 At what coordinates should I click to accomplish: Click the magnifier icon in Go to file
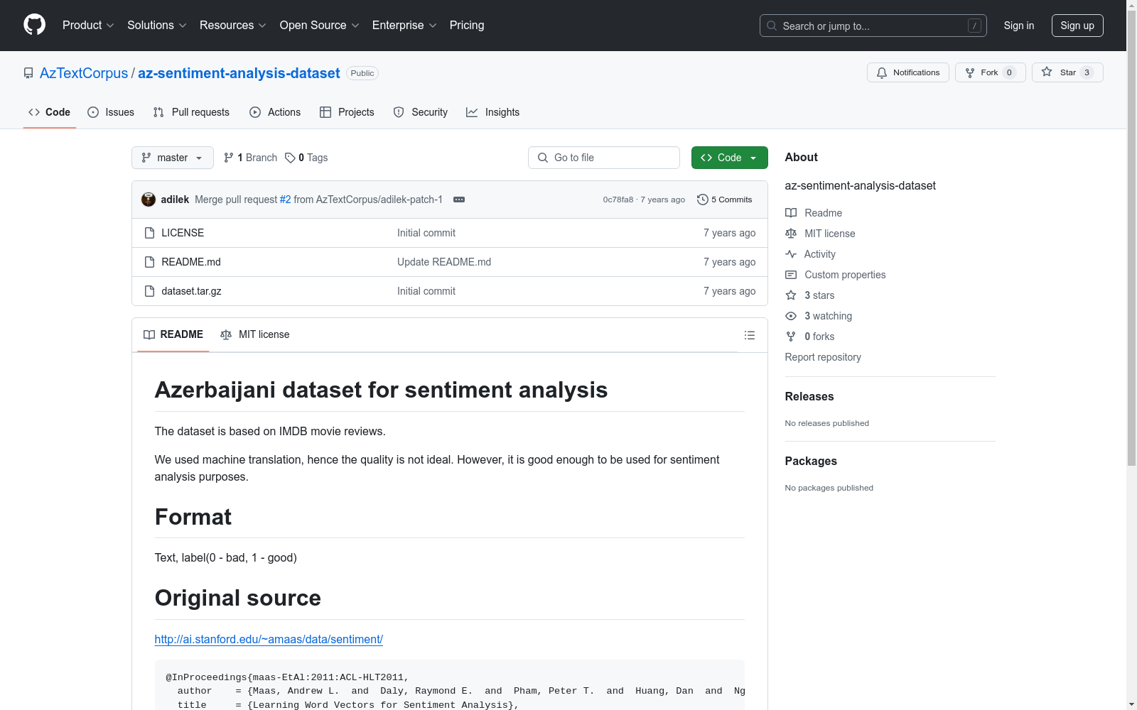(x=543, y=158)
